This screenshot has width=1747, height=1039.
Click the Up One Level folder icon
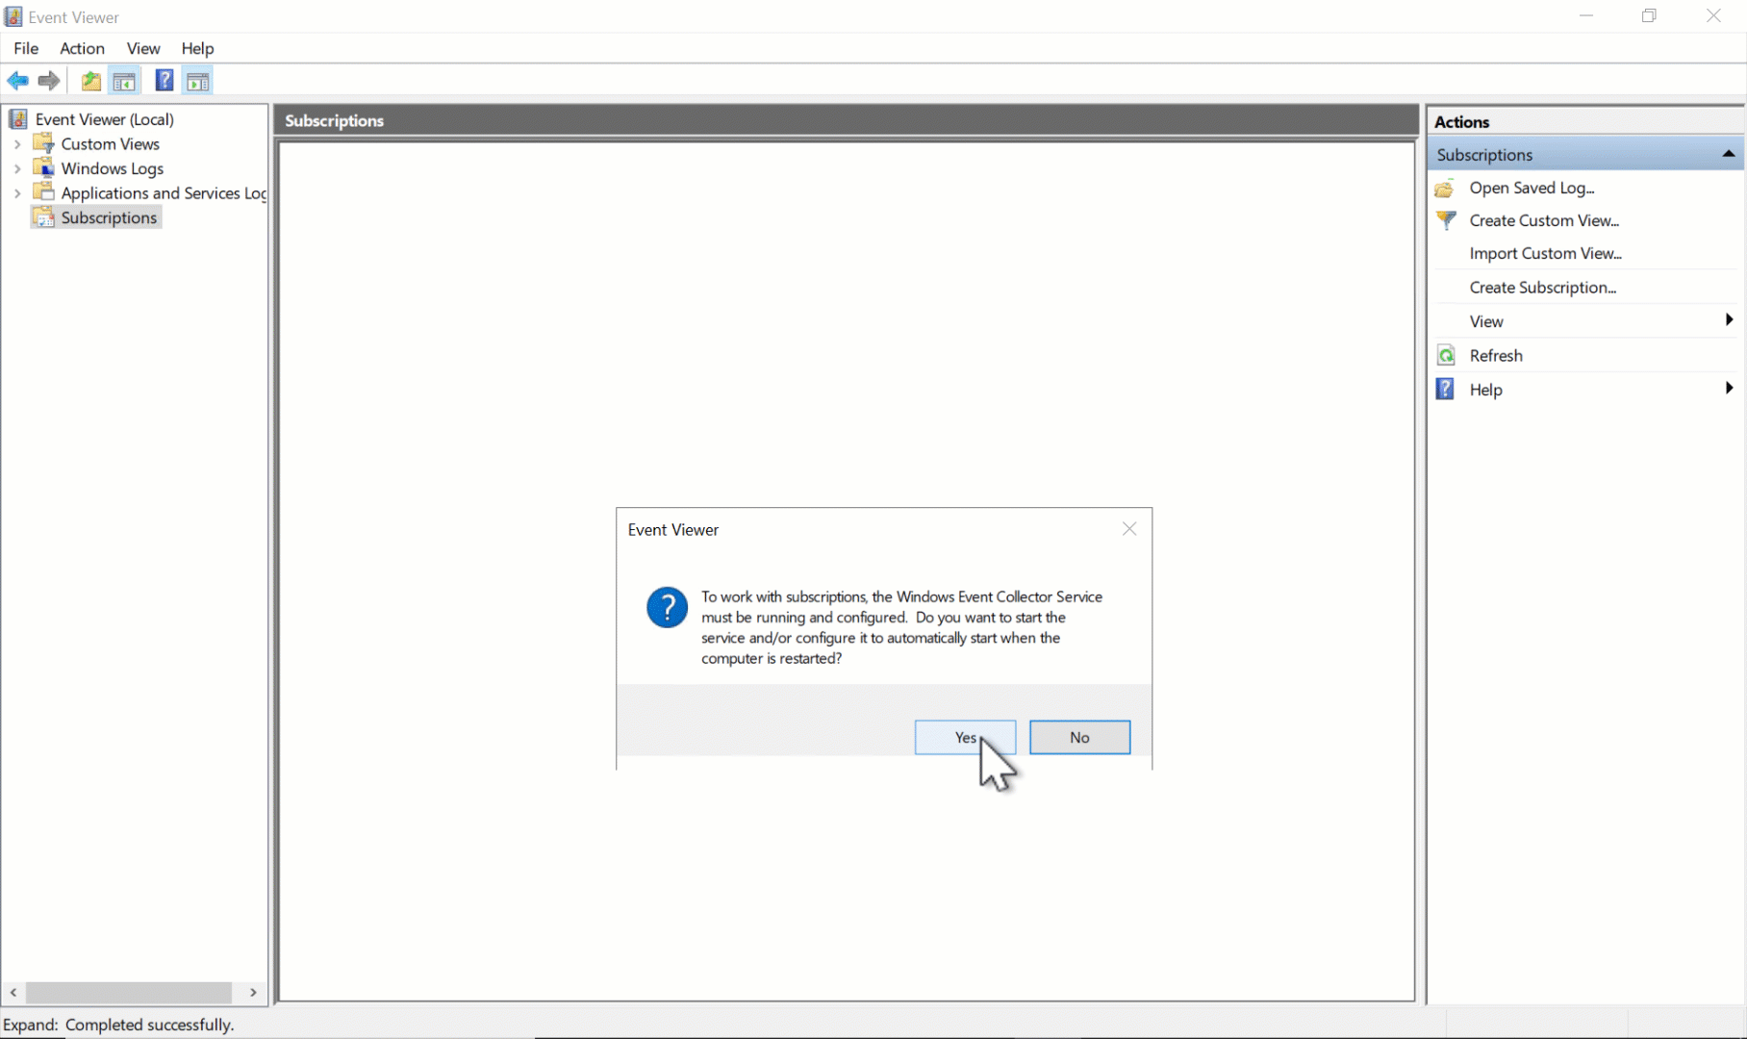pyautogui.click(x=91, y=81)
